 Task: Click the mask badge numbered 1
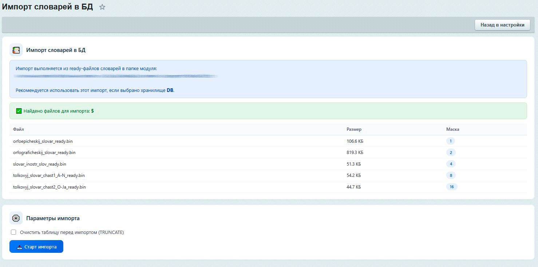tap(450, 141)
